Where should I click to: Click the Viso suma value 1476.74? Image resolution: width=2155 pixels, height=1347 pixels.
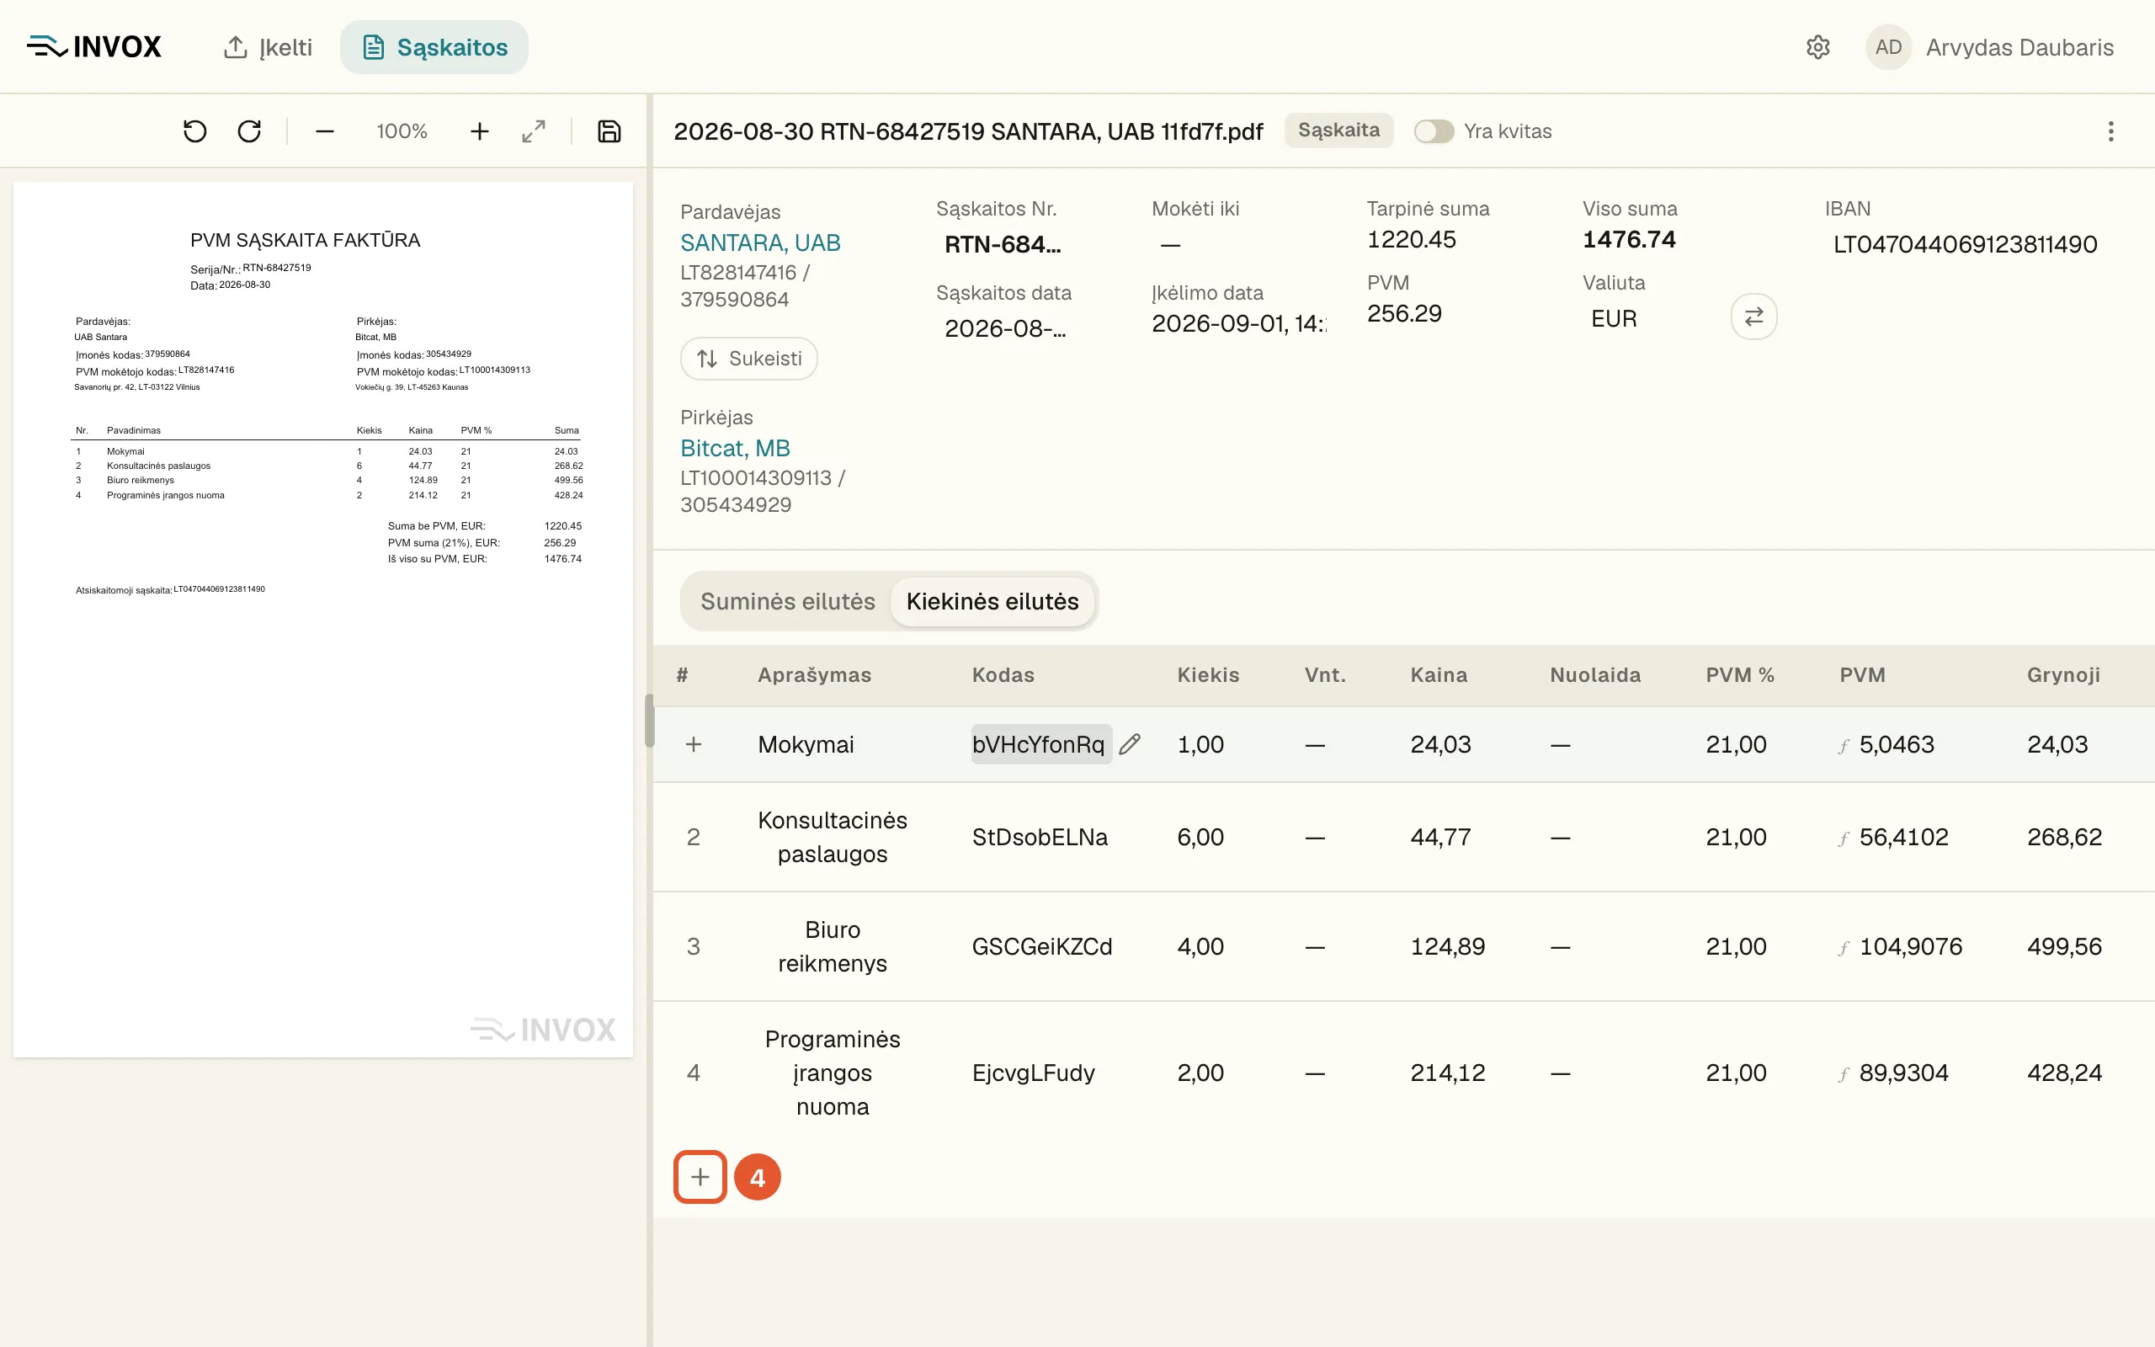[x=1629, y=240]
